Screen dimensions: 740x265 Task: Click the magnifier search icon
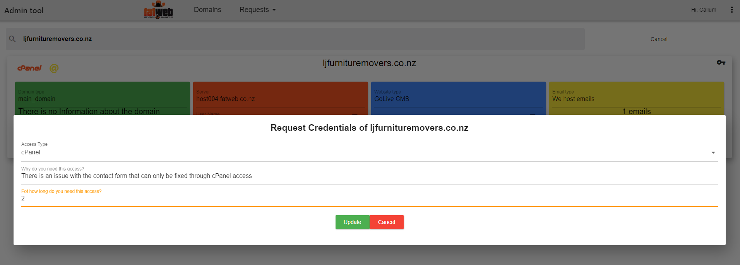pyautogui.click(x=12, y=39)
